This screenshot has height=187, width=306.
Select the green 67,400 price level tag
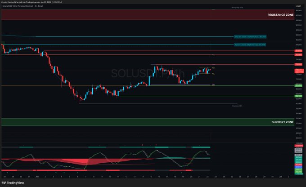coord(299,85)
